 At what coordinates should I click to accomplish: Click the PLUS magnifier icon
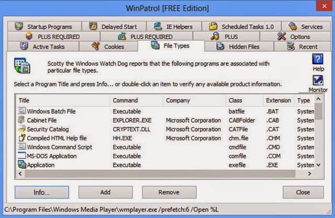point(215,37)
